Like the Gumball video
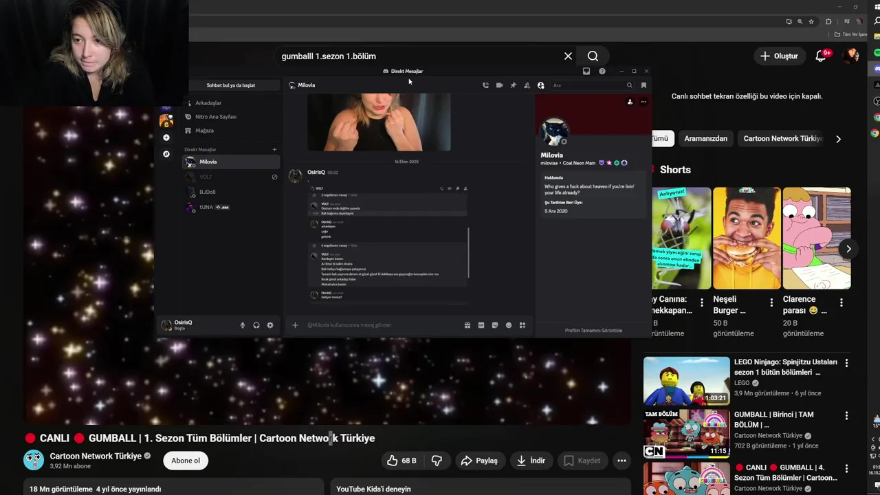The height and width of the screenshot is (495, 880). (401, 461)
